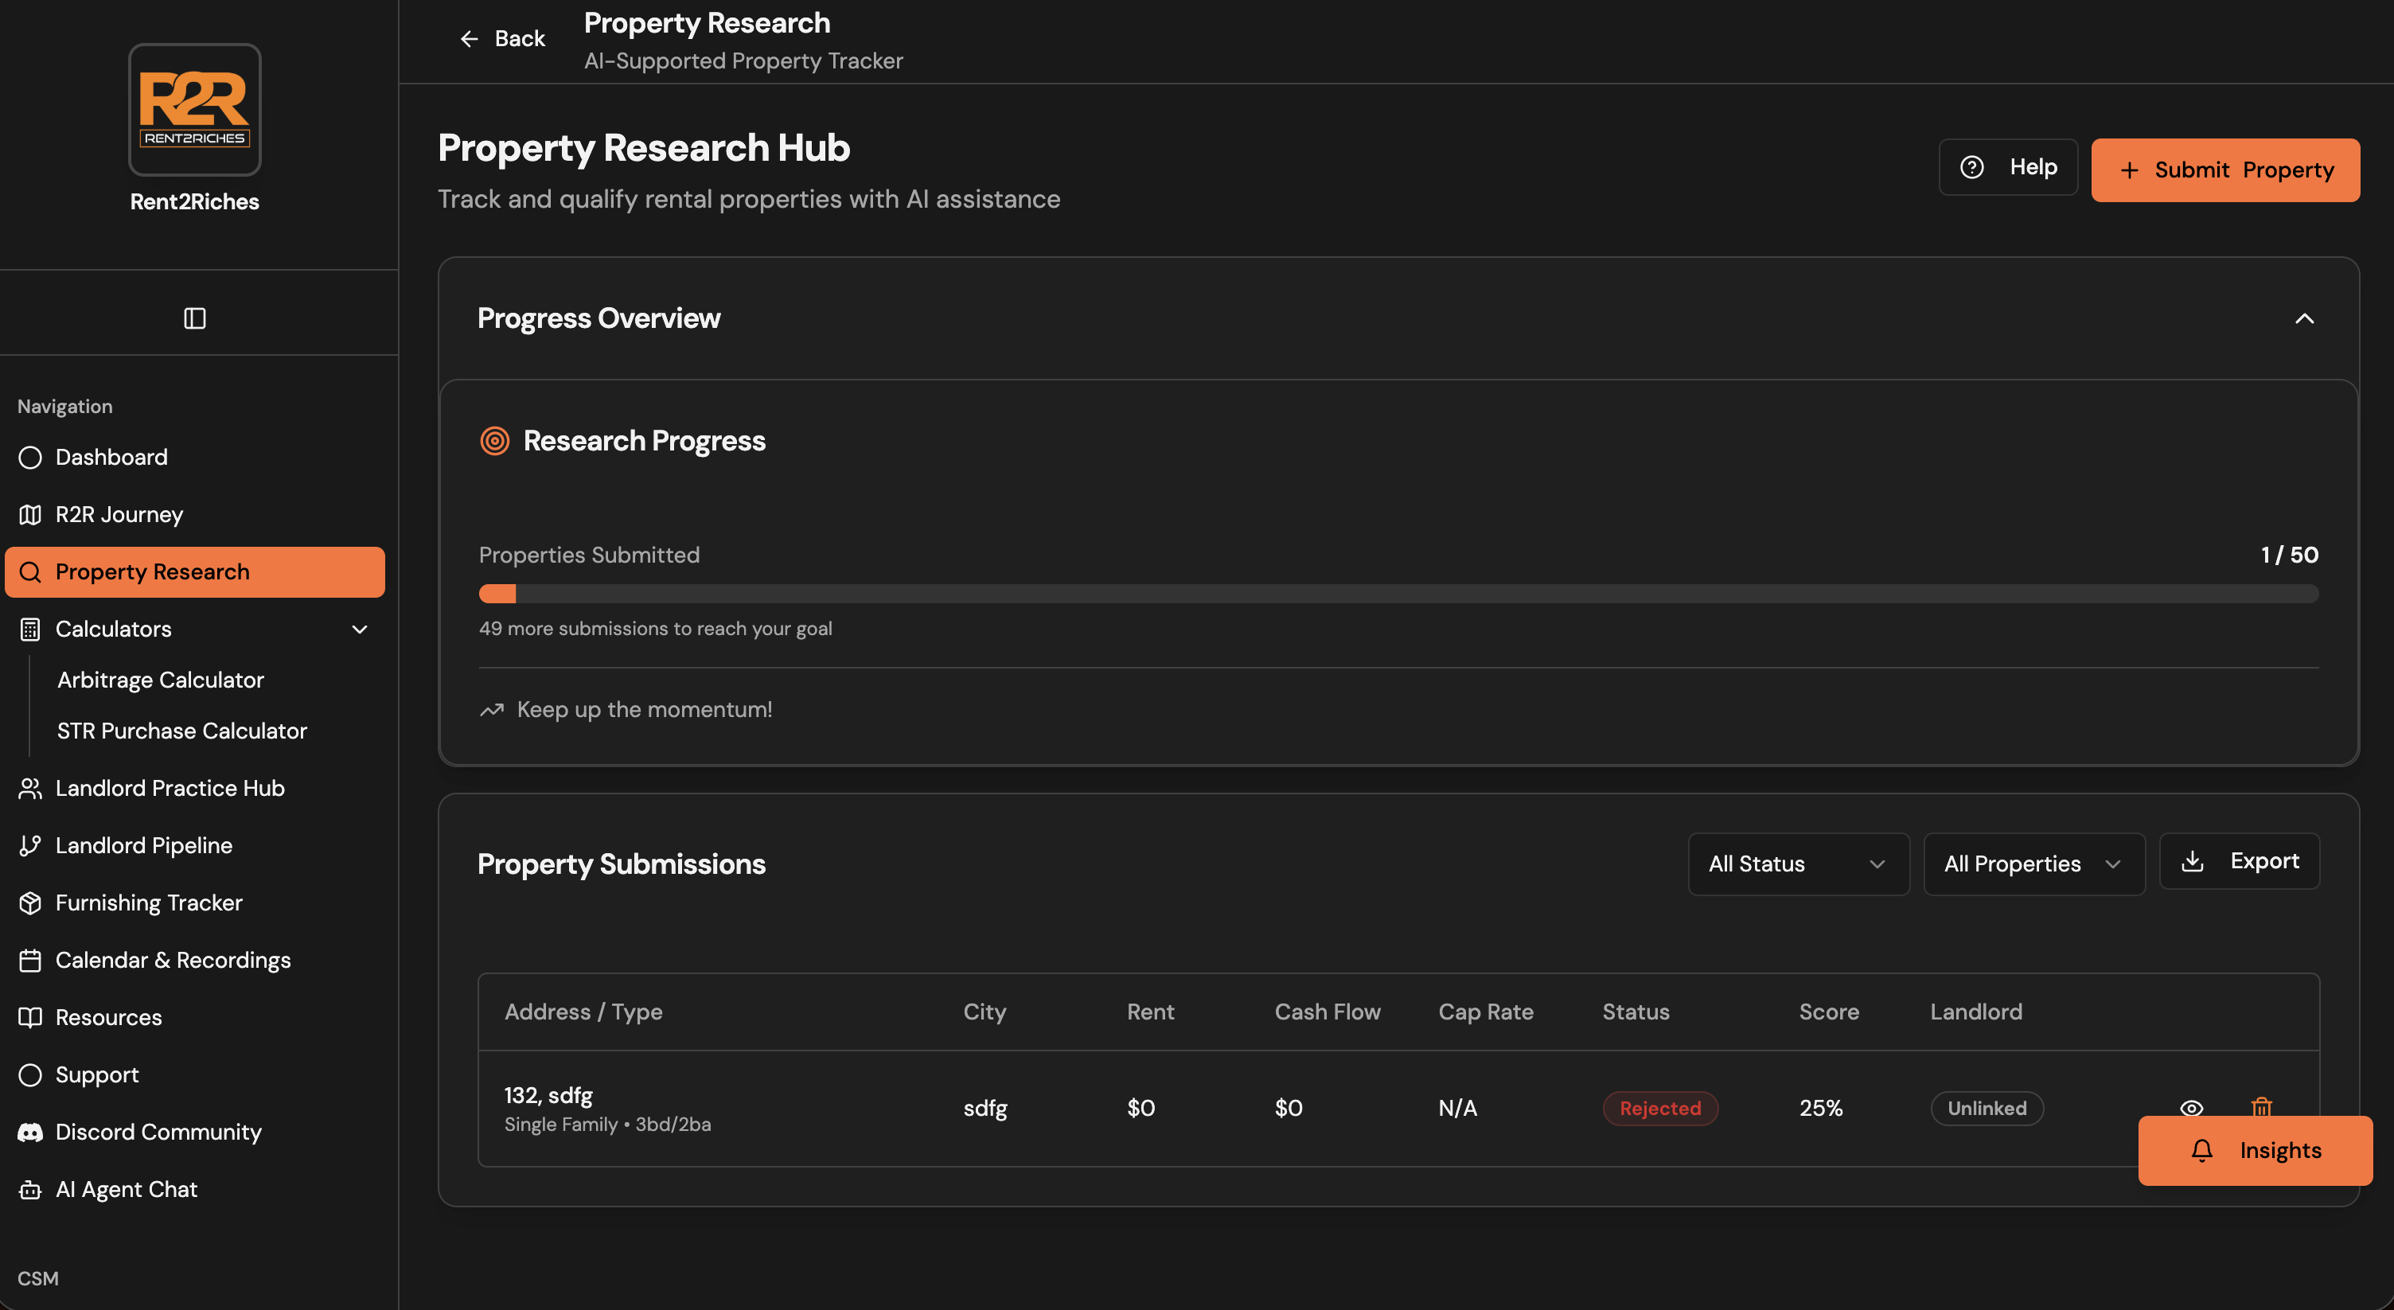Open the Furnishing Tracker page

tap(149, 903)
